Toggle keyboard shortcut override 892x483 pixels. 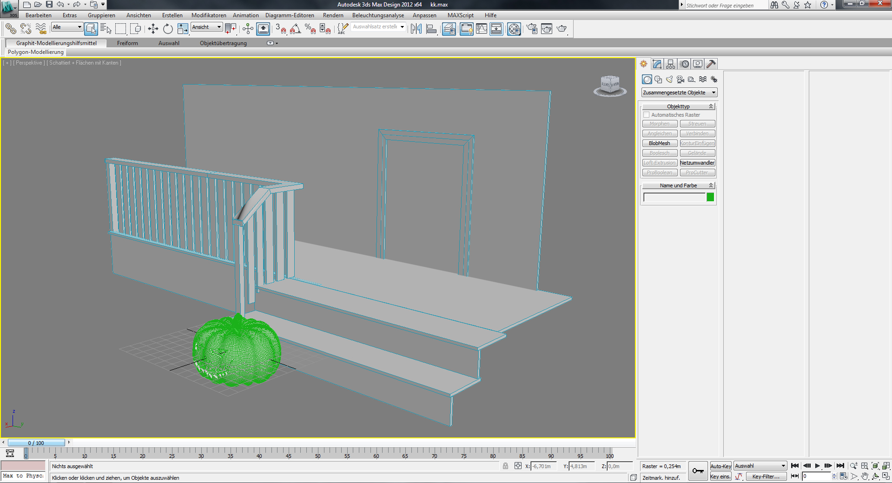point(263,29)
